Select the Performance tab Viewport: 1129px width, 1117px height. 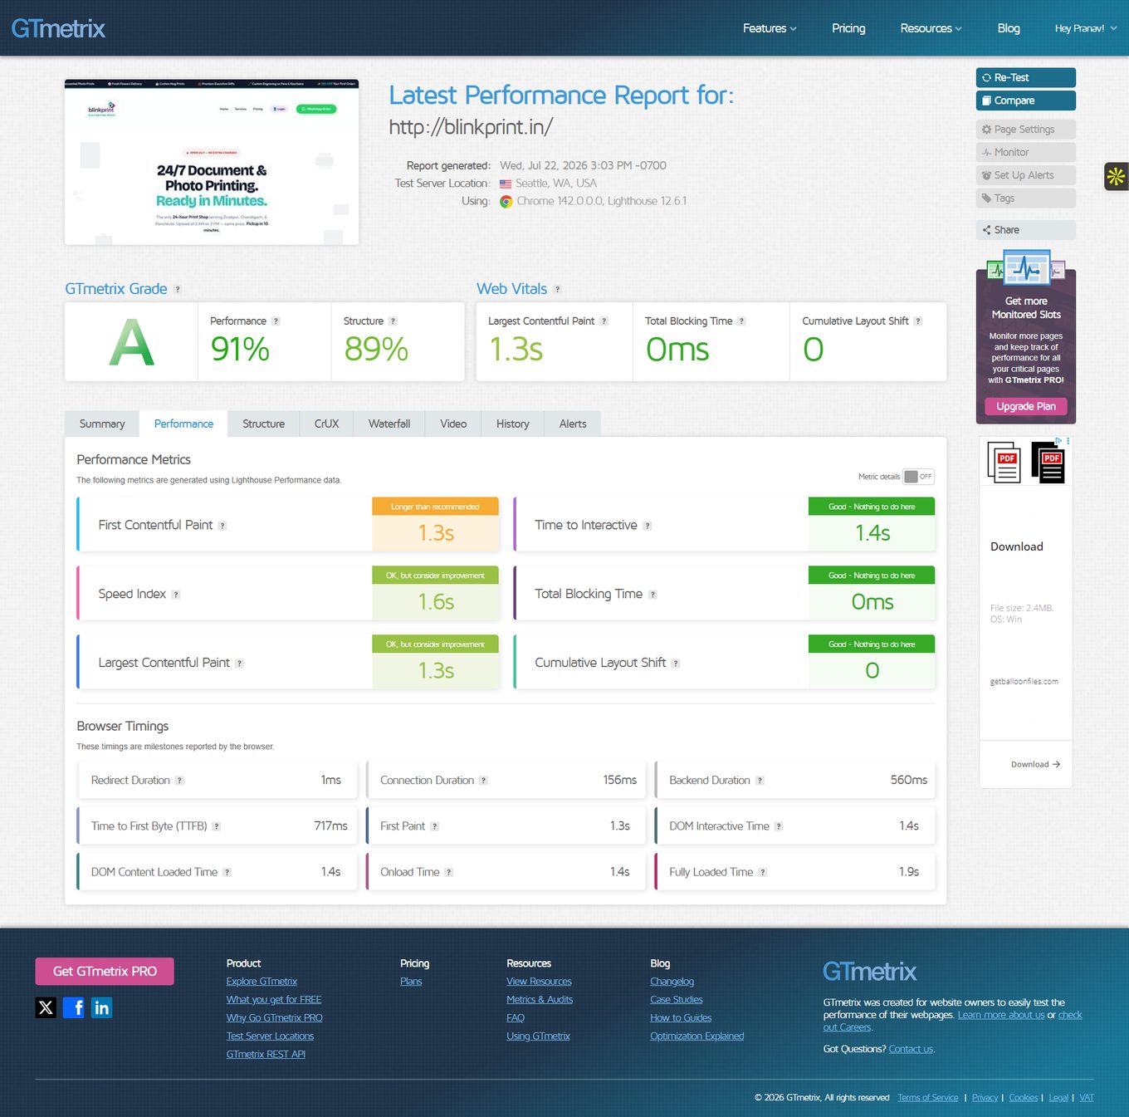pos(183,424)
